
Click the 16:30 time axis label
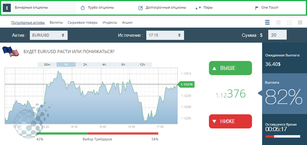point(74,127)
